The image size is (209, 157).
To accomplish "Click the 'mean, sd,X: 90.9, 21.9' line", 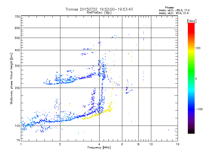I will coord(173,13).
